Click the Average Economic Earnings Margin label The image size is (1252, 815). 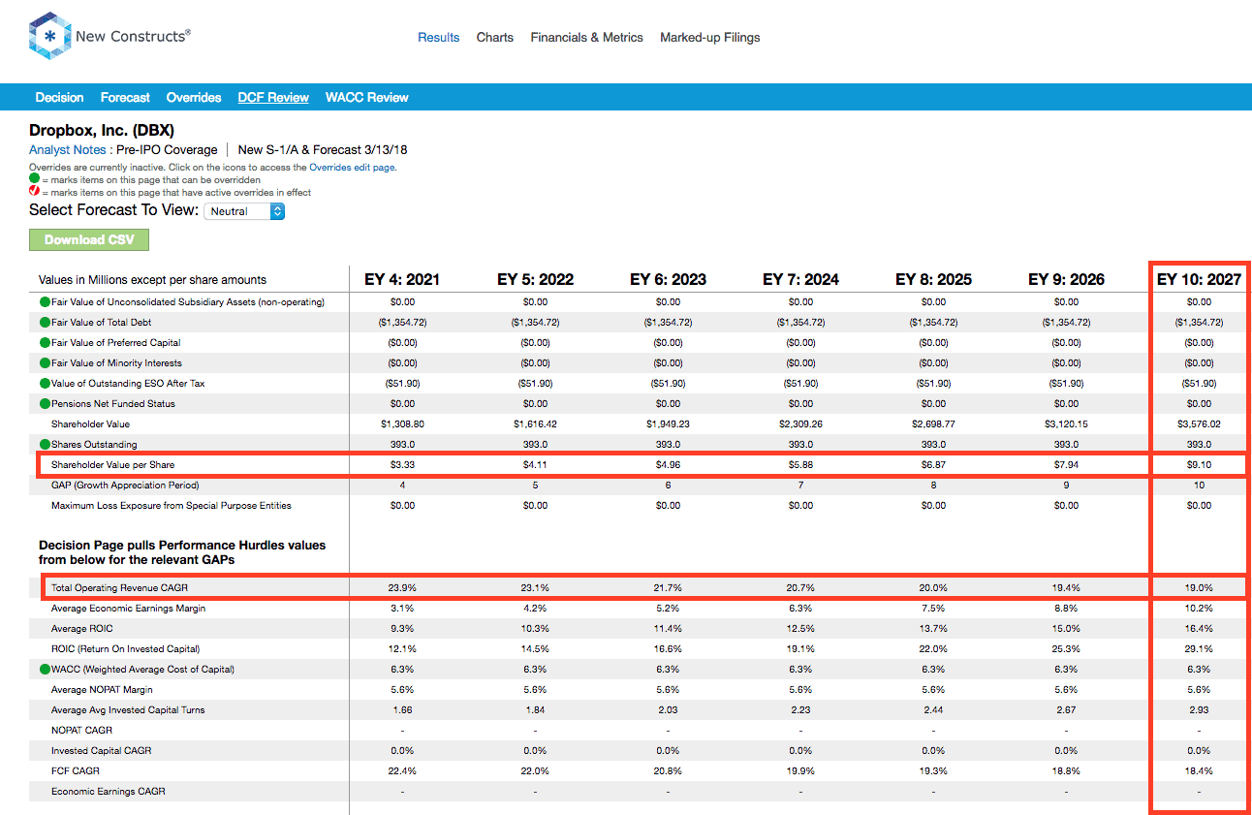128,609
